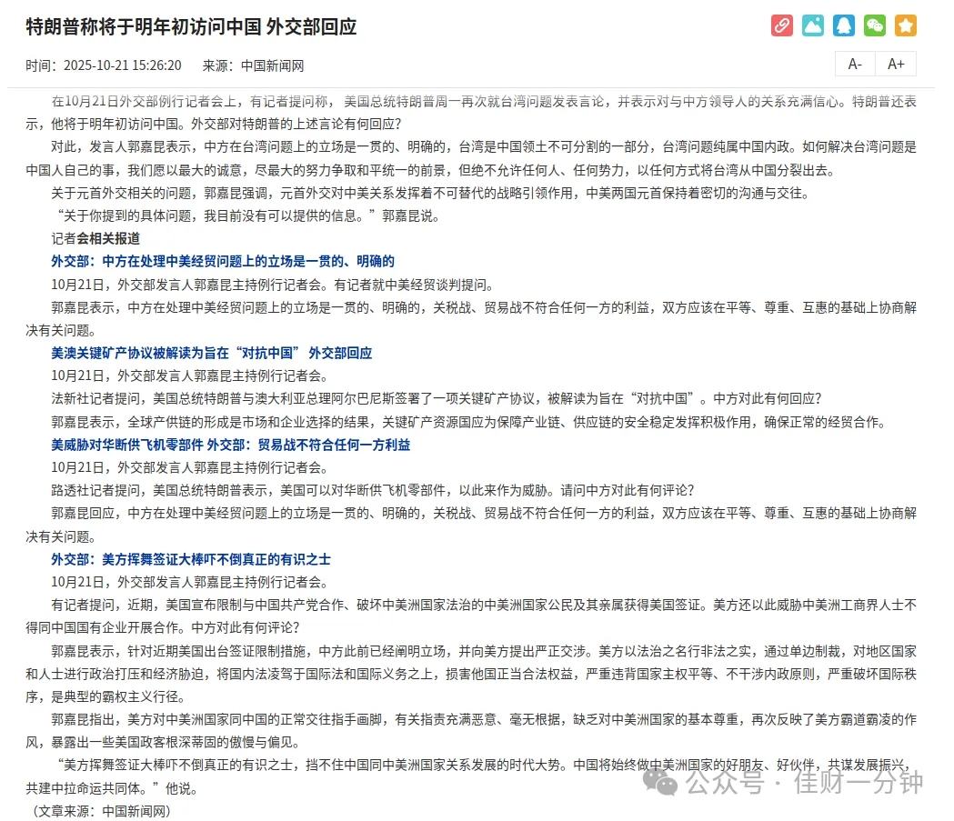954x821 pixels.
Task: Copy article link with red link icon
Action: pos(782,25)
